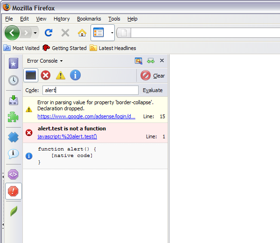Open the History menu
Image resolution: width=280 pixels, height=243 pixels.
[x=62, y=19]
